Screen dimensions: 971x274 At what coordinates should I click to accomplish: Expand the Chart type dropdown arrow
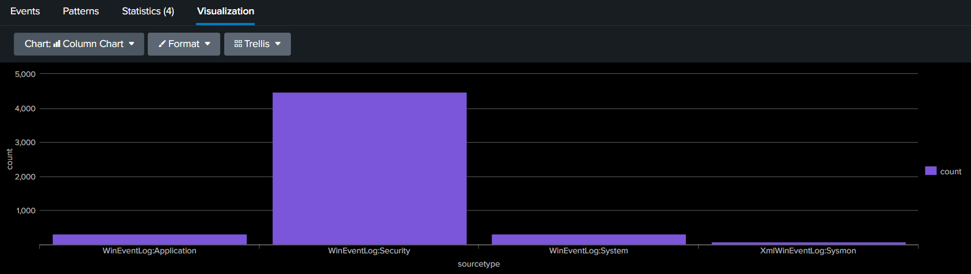132,44
